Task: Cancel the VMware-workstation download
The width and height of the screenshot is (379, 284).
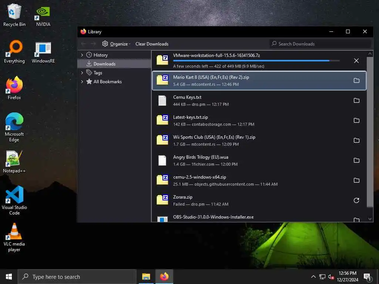Action: pos(356,61)
